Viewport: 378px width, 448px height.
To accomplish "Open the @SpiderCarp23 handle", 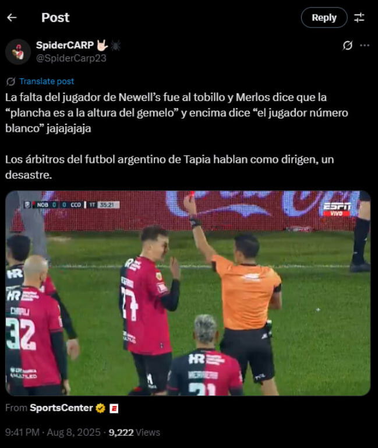I will point(71,58).
